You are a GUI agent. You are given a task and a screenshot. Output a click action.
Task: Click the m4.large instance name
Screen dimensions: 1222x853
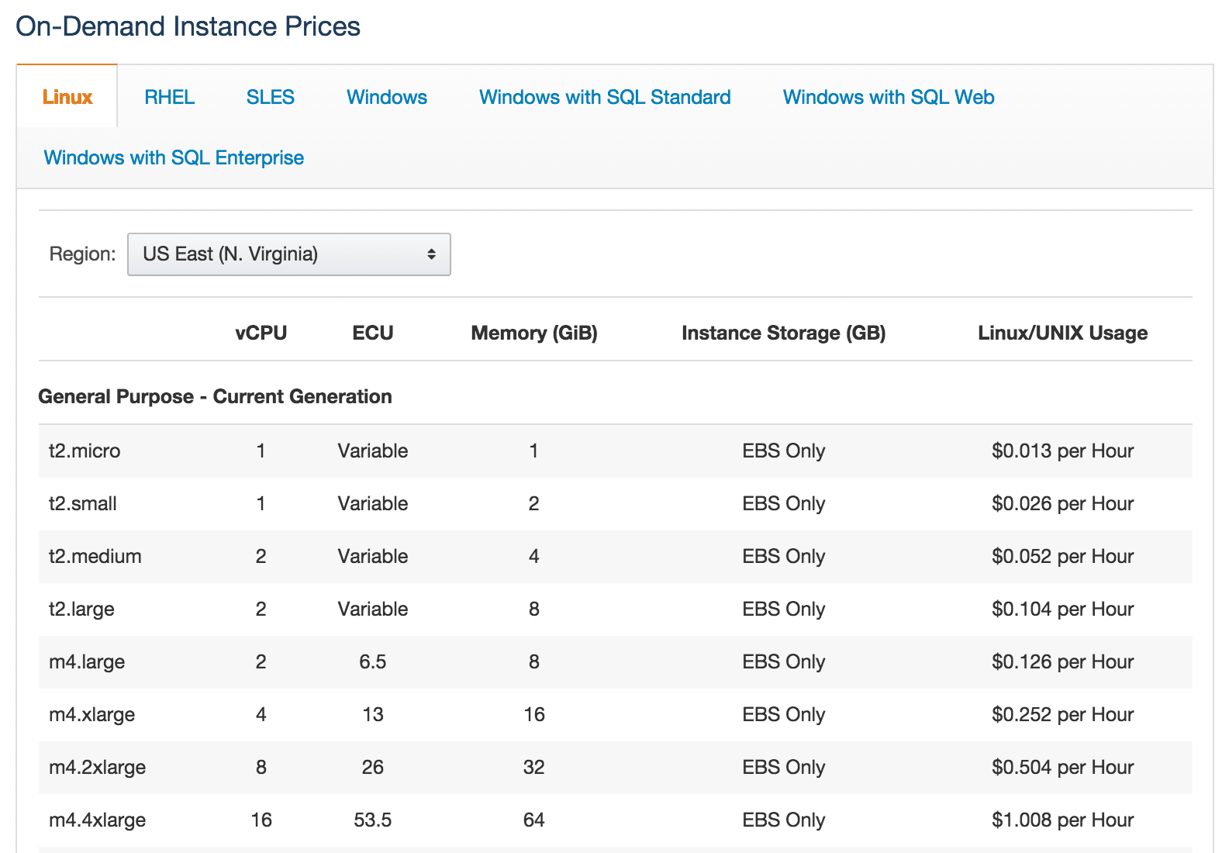pyautogui.click(x=87, y=661)
